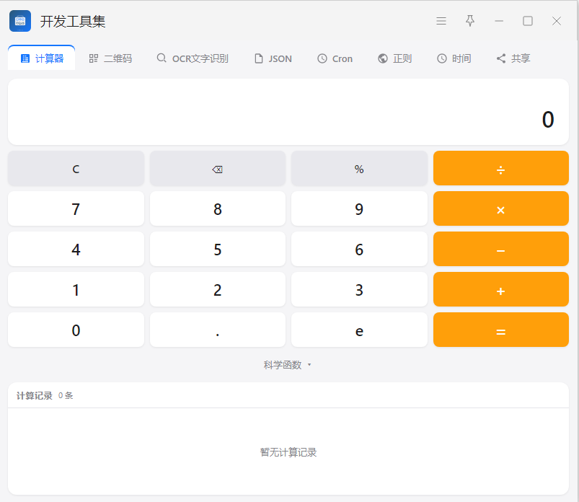Tap digit 1 key
The image size is (579, 502).
click(x=76, y=290)
